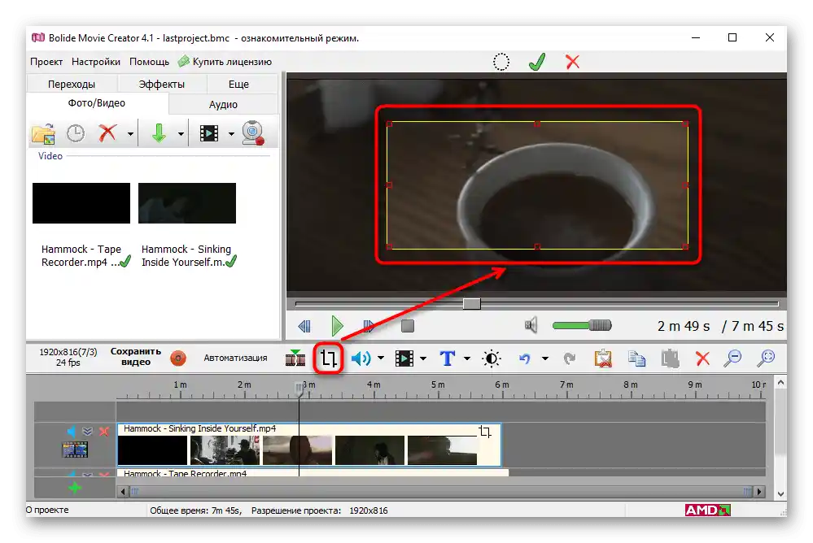Viewport: 813px width, 543px height.
Task: Click the film strip icon in the media toolbar
Action: pyautogui.click(x=209, y=133)
